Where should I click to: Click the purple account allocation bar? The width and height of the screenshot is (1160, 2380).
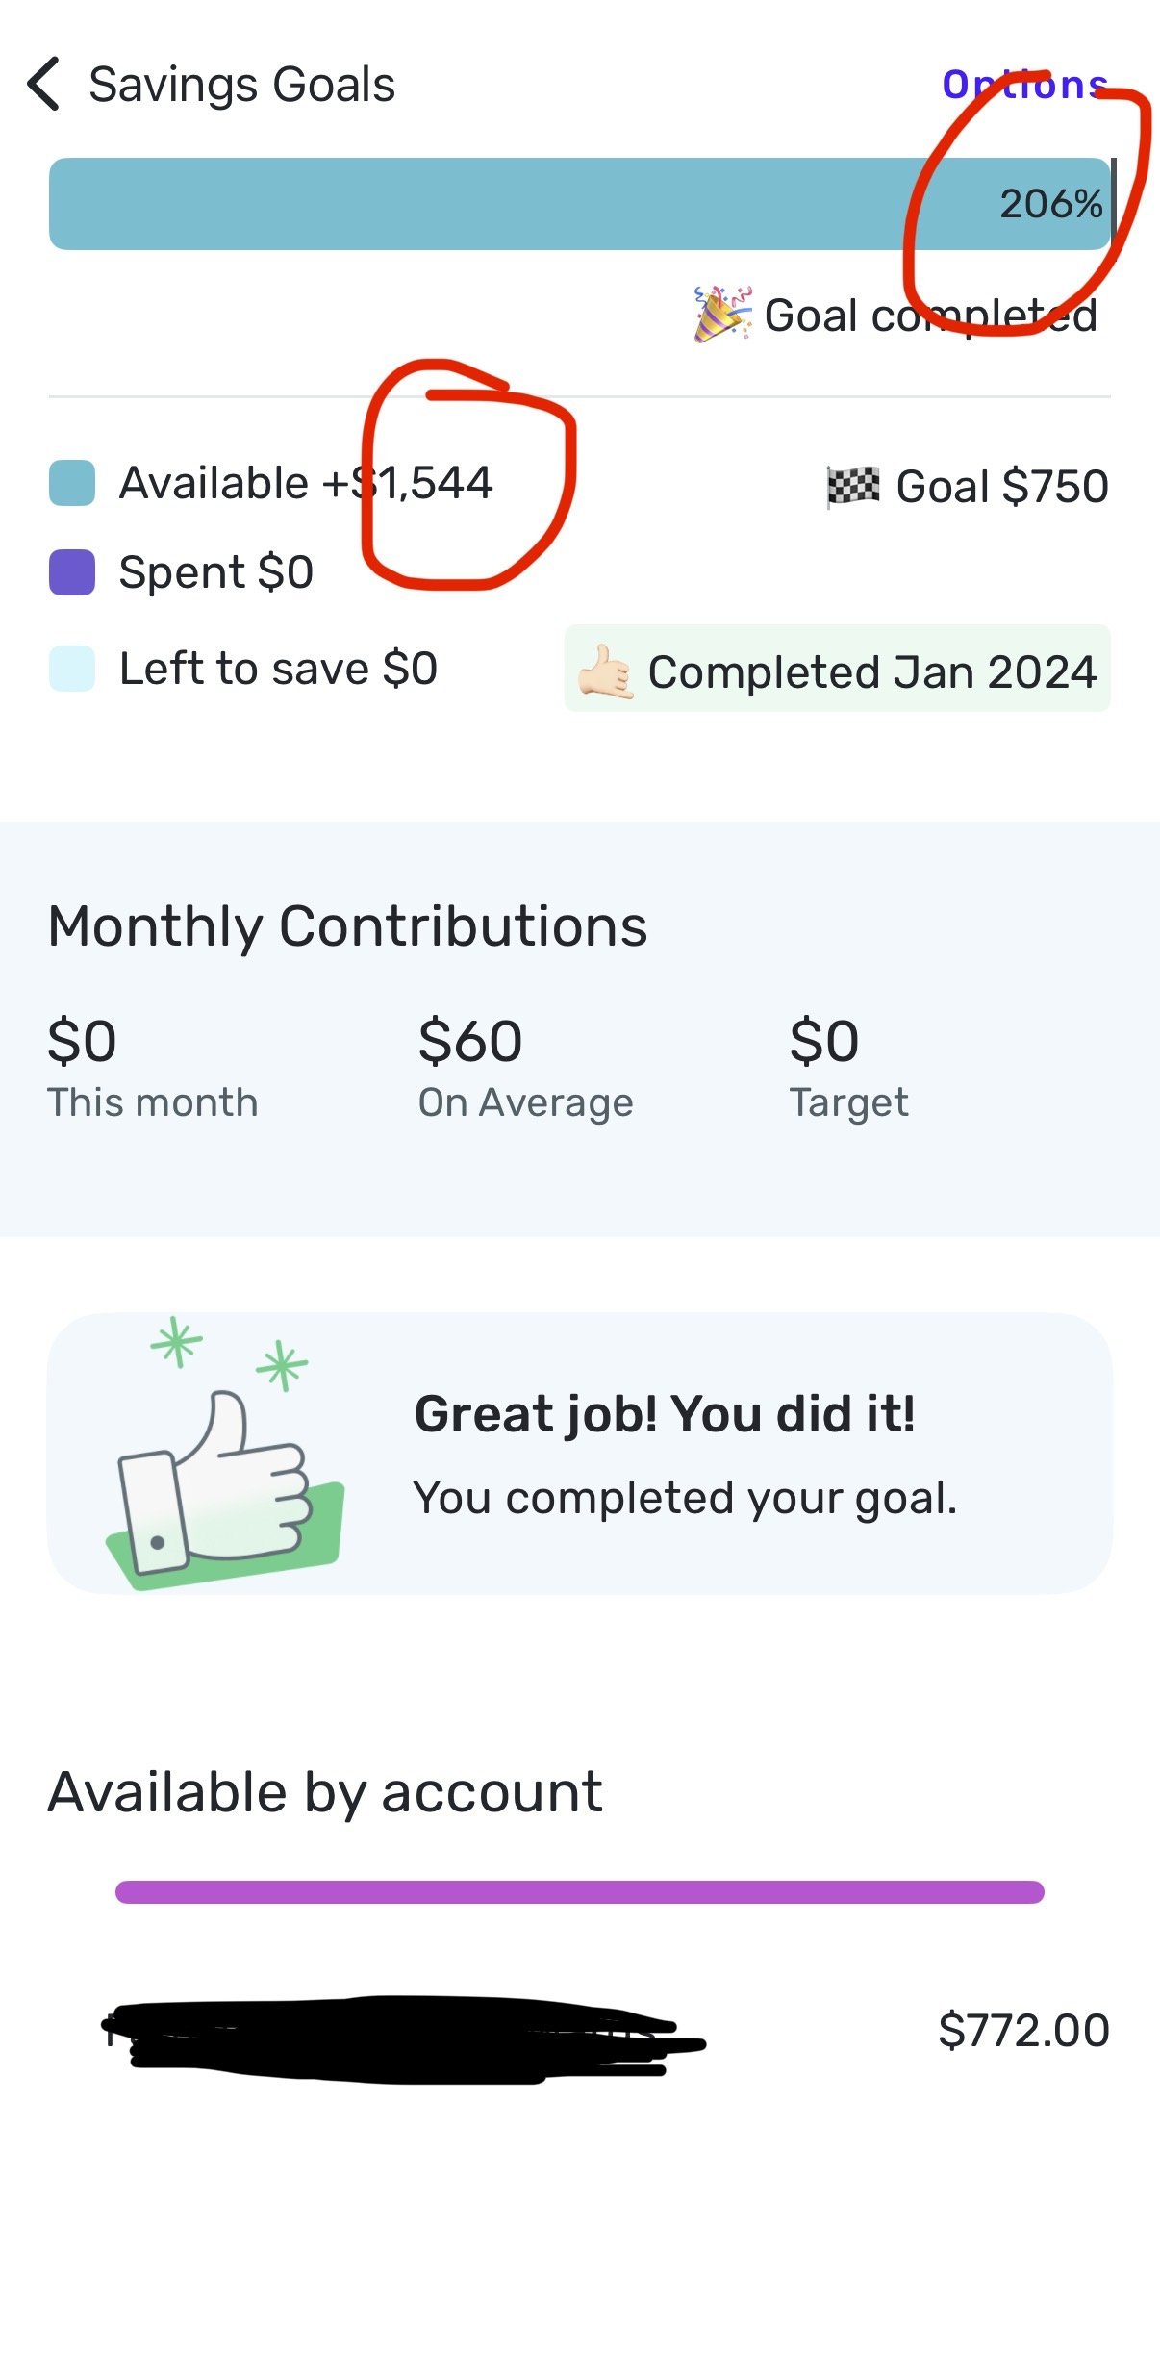(x=579, y=1892)
